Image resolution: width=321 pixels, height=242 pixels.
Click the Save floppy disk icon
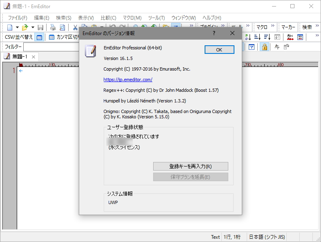pyautogui.click(x=40, y=27)
